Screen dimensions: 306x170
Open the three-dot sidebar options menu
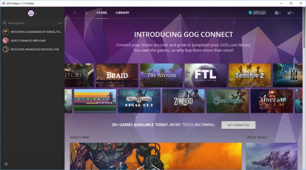coord(59,23)
